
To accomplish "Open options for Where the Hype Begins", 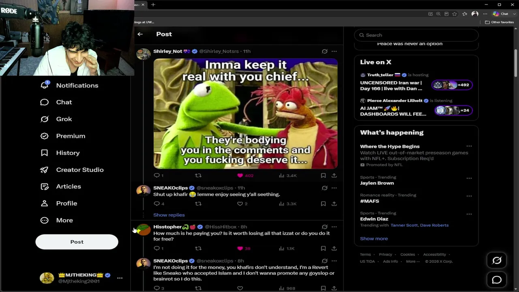I will coord(469,146).
